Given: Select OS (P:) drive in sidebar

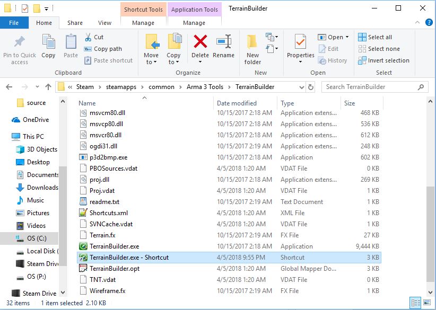Looking at the screenshot, I should tap(31, 277).
